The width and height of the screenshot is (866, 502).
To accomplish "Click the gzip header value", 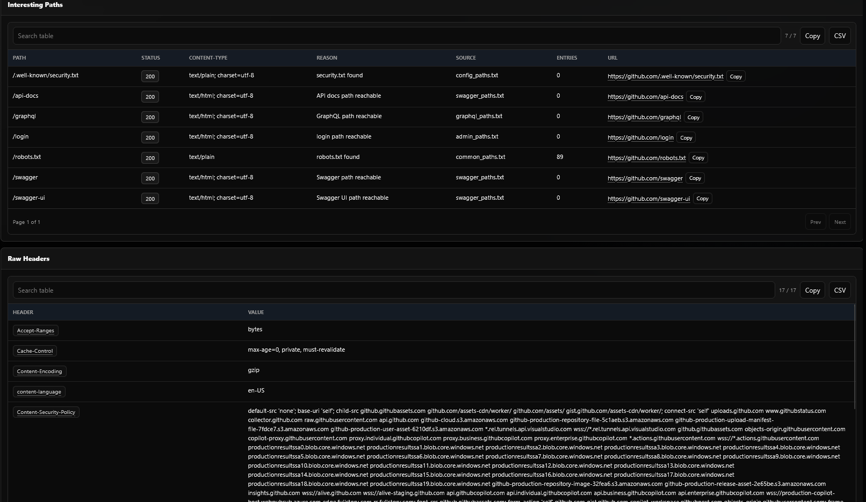I will tap(254, 370).
